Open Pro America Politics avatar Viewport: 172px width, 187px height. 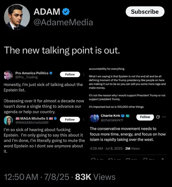(8, 75)
